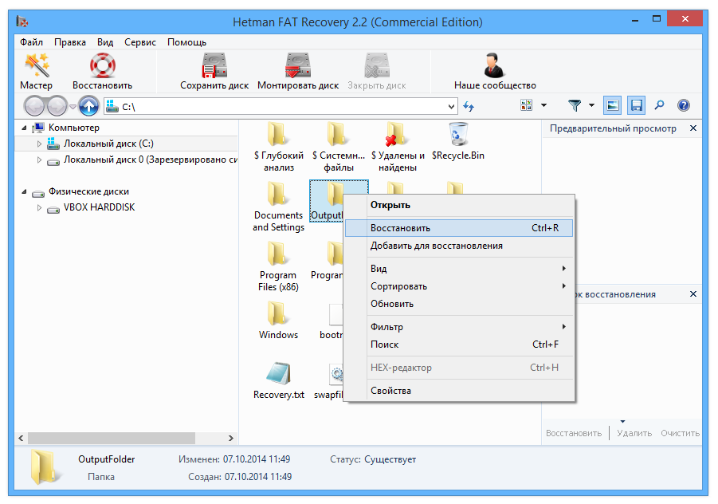The height and width of the screenshot is (504, 718).
Task: Go up one folder level
Action: click(88, 106)
